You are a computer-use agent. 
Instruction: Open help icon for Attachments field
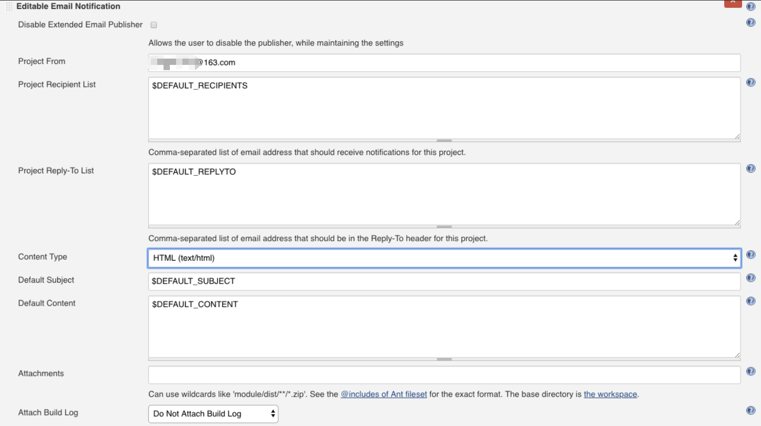coord(751,372)
